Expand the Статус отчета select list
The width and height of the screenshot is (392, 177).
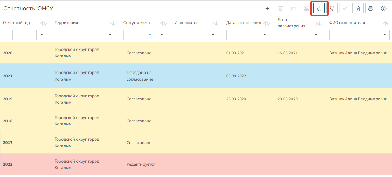[x=150, y=35]
